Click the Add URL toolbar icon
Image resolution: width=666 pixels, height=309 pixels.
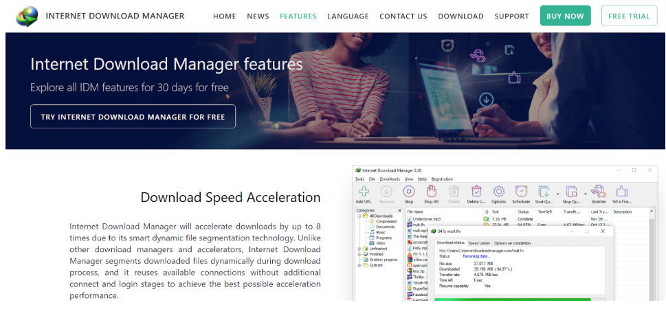point(364,191)
